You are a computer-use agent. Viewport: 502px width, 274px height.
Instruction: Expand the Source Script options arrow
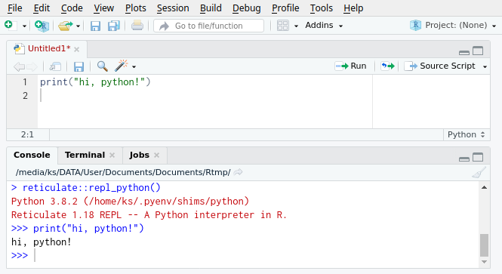click(485, 66)
